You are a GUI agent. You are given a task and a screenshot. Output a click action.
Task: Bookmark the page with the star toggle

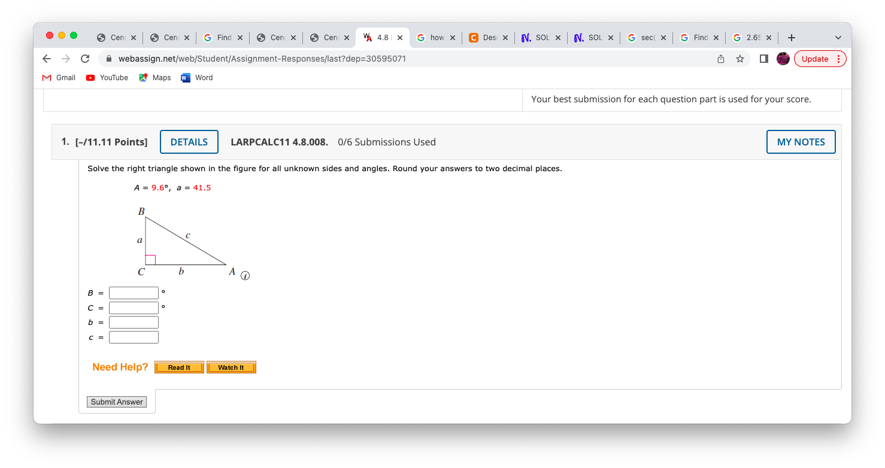(740, 59)
